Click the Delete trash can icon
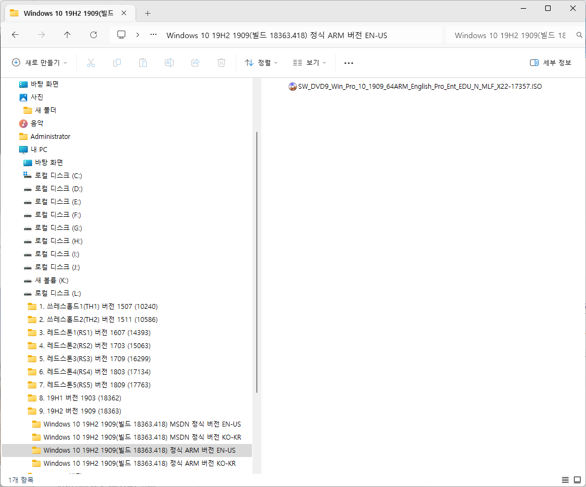This screenshot has width=586, height=487. point(221,63)
